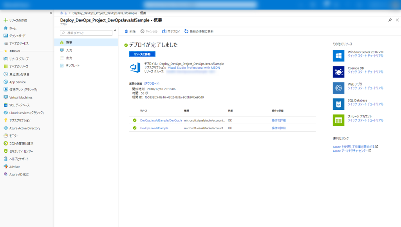Viewport: 401px width, 227px height.
Task: Open リソース グループ in sidebar
Action: point(16,59)
